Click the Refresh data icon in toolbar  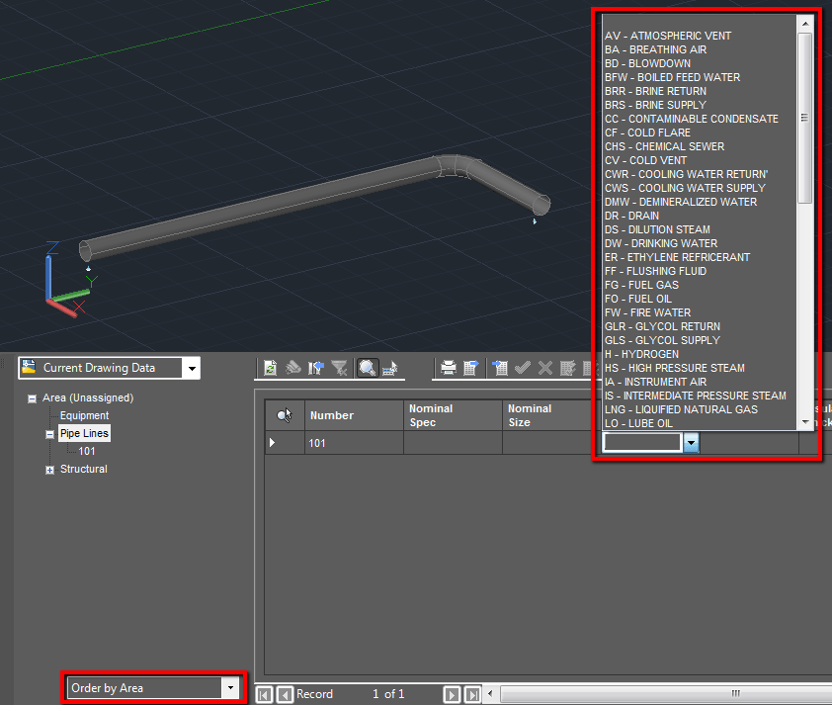coord(270,368)
